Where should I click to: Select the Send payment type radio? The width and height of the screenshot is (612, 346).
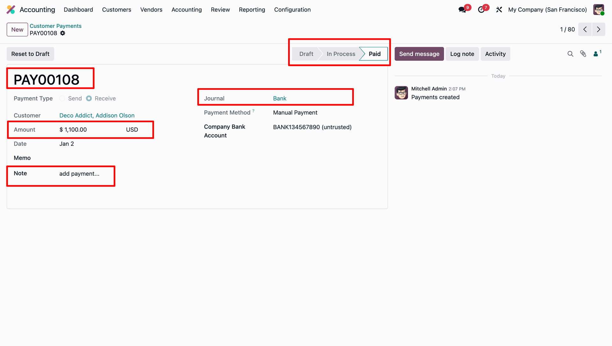click(62, 98)
